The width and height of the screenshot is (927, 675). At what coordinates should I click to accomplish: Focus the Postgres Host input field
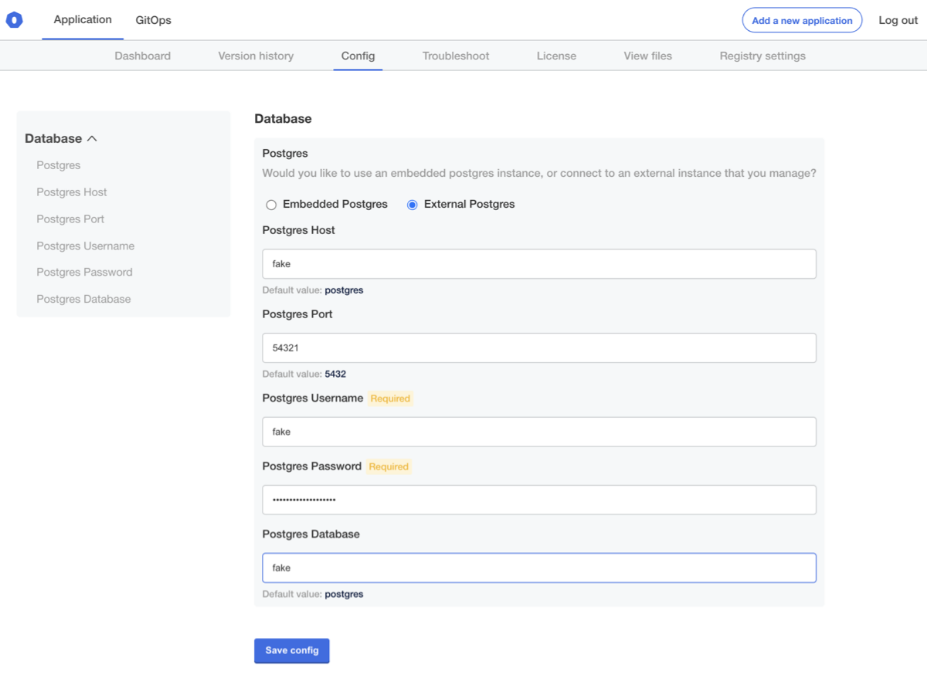[x=538, y=264]
